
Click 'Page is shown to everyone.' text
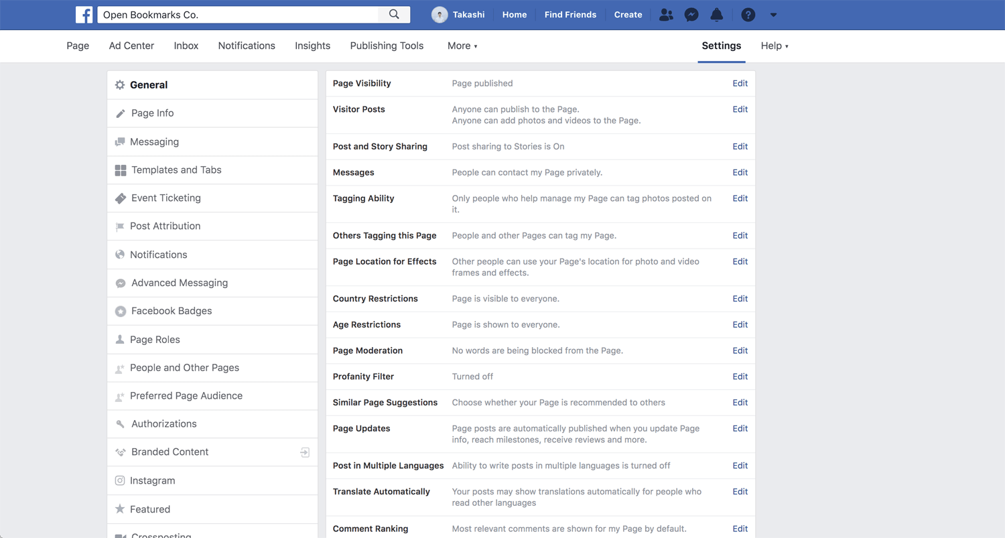click(x=506, y=325)
